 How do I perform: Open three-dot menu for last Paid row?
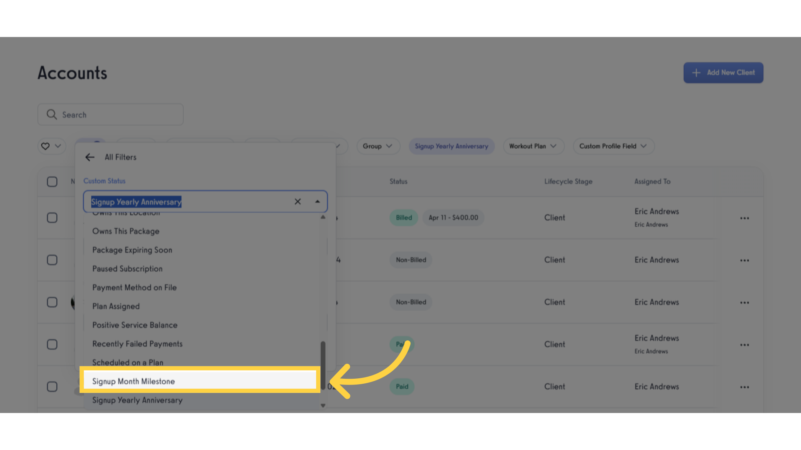pyautogui.click(x=745, y=387)
